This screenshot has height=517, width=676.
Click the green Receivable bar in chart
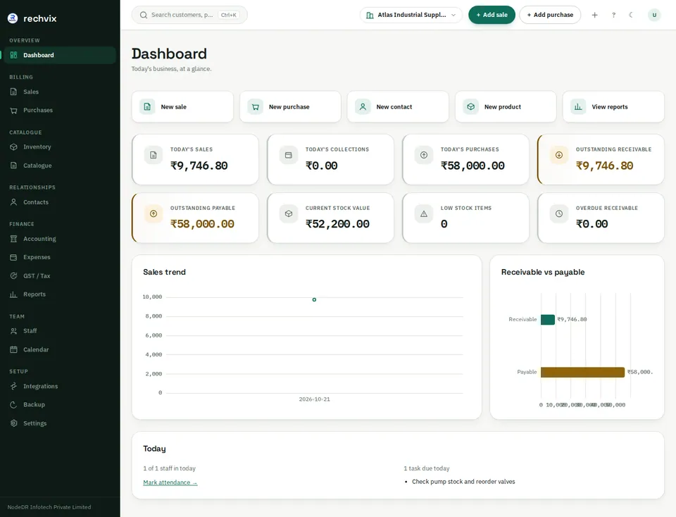[x=548, y=320]
